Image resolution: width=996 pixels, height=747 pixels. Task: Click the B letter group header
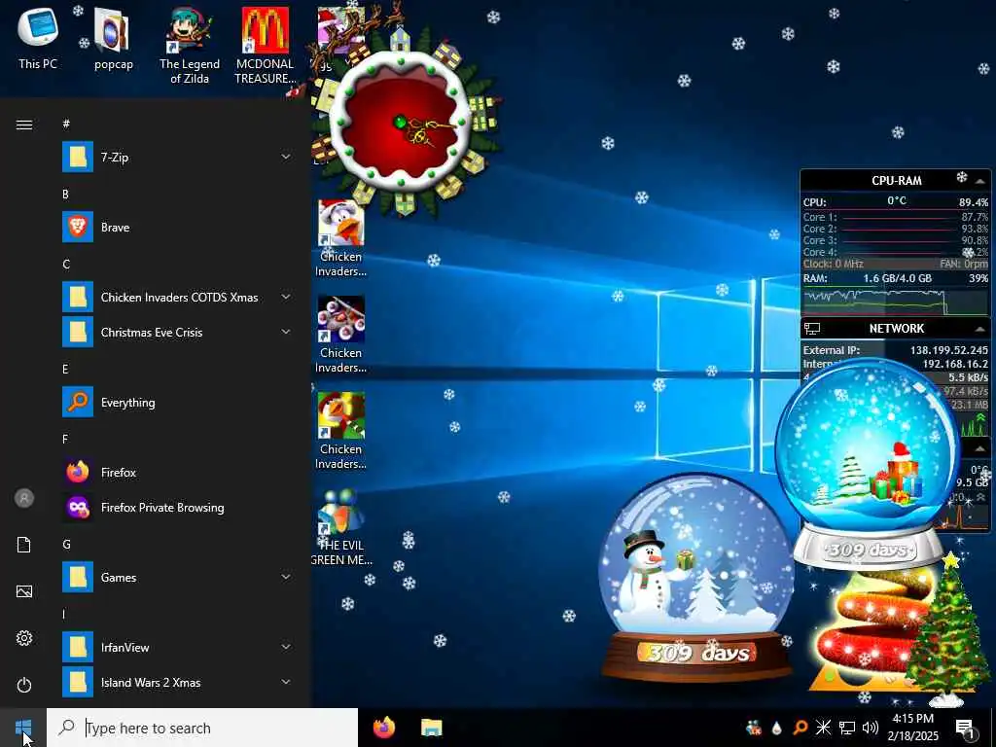[65, 194]
